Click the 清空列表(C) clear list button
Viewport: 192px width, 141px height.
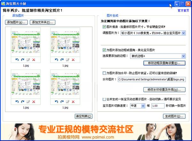pyautogui.click(x=84, y=116)
